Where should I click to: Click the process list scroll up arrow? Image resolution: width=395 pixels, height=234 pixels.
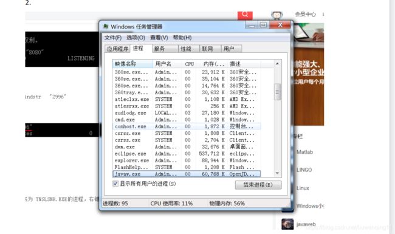[277, 63]
